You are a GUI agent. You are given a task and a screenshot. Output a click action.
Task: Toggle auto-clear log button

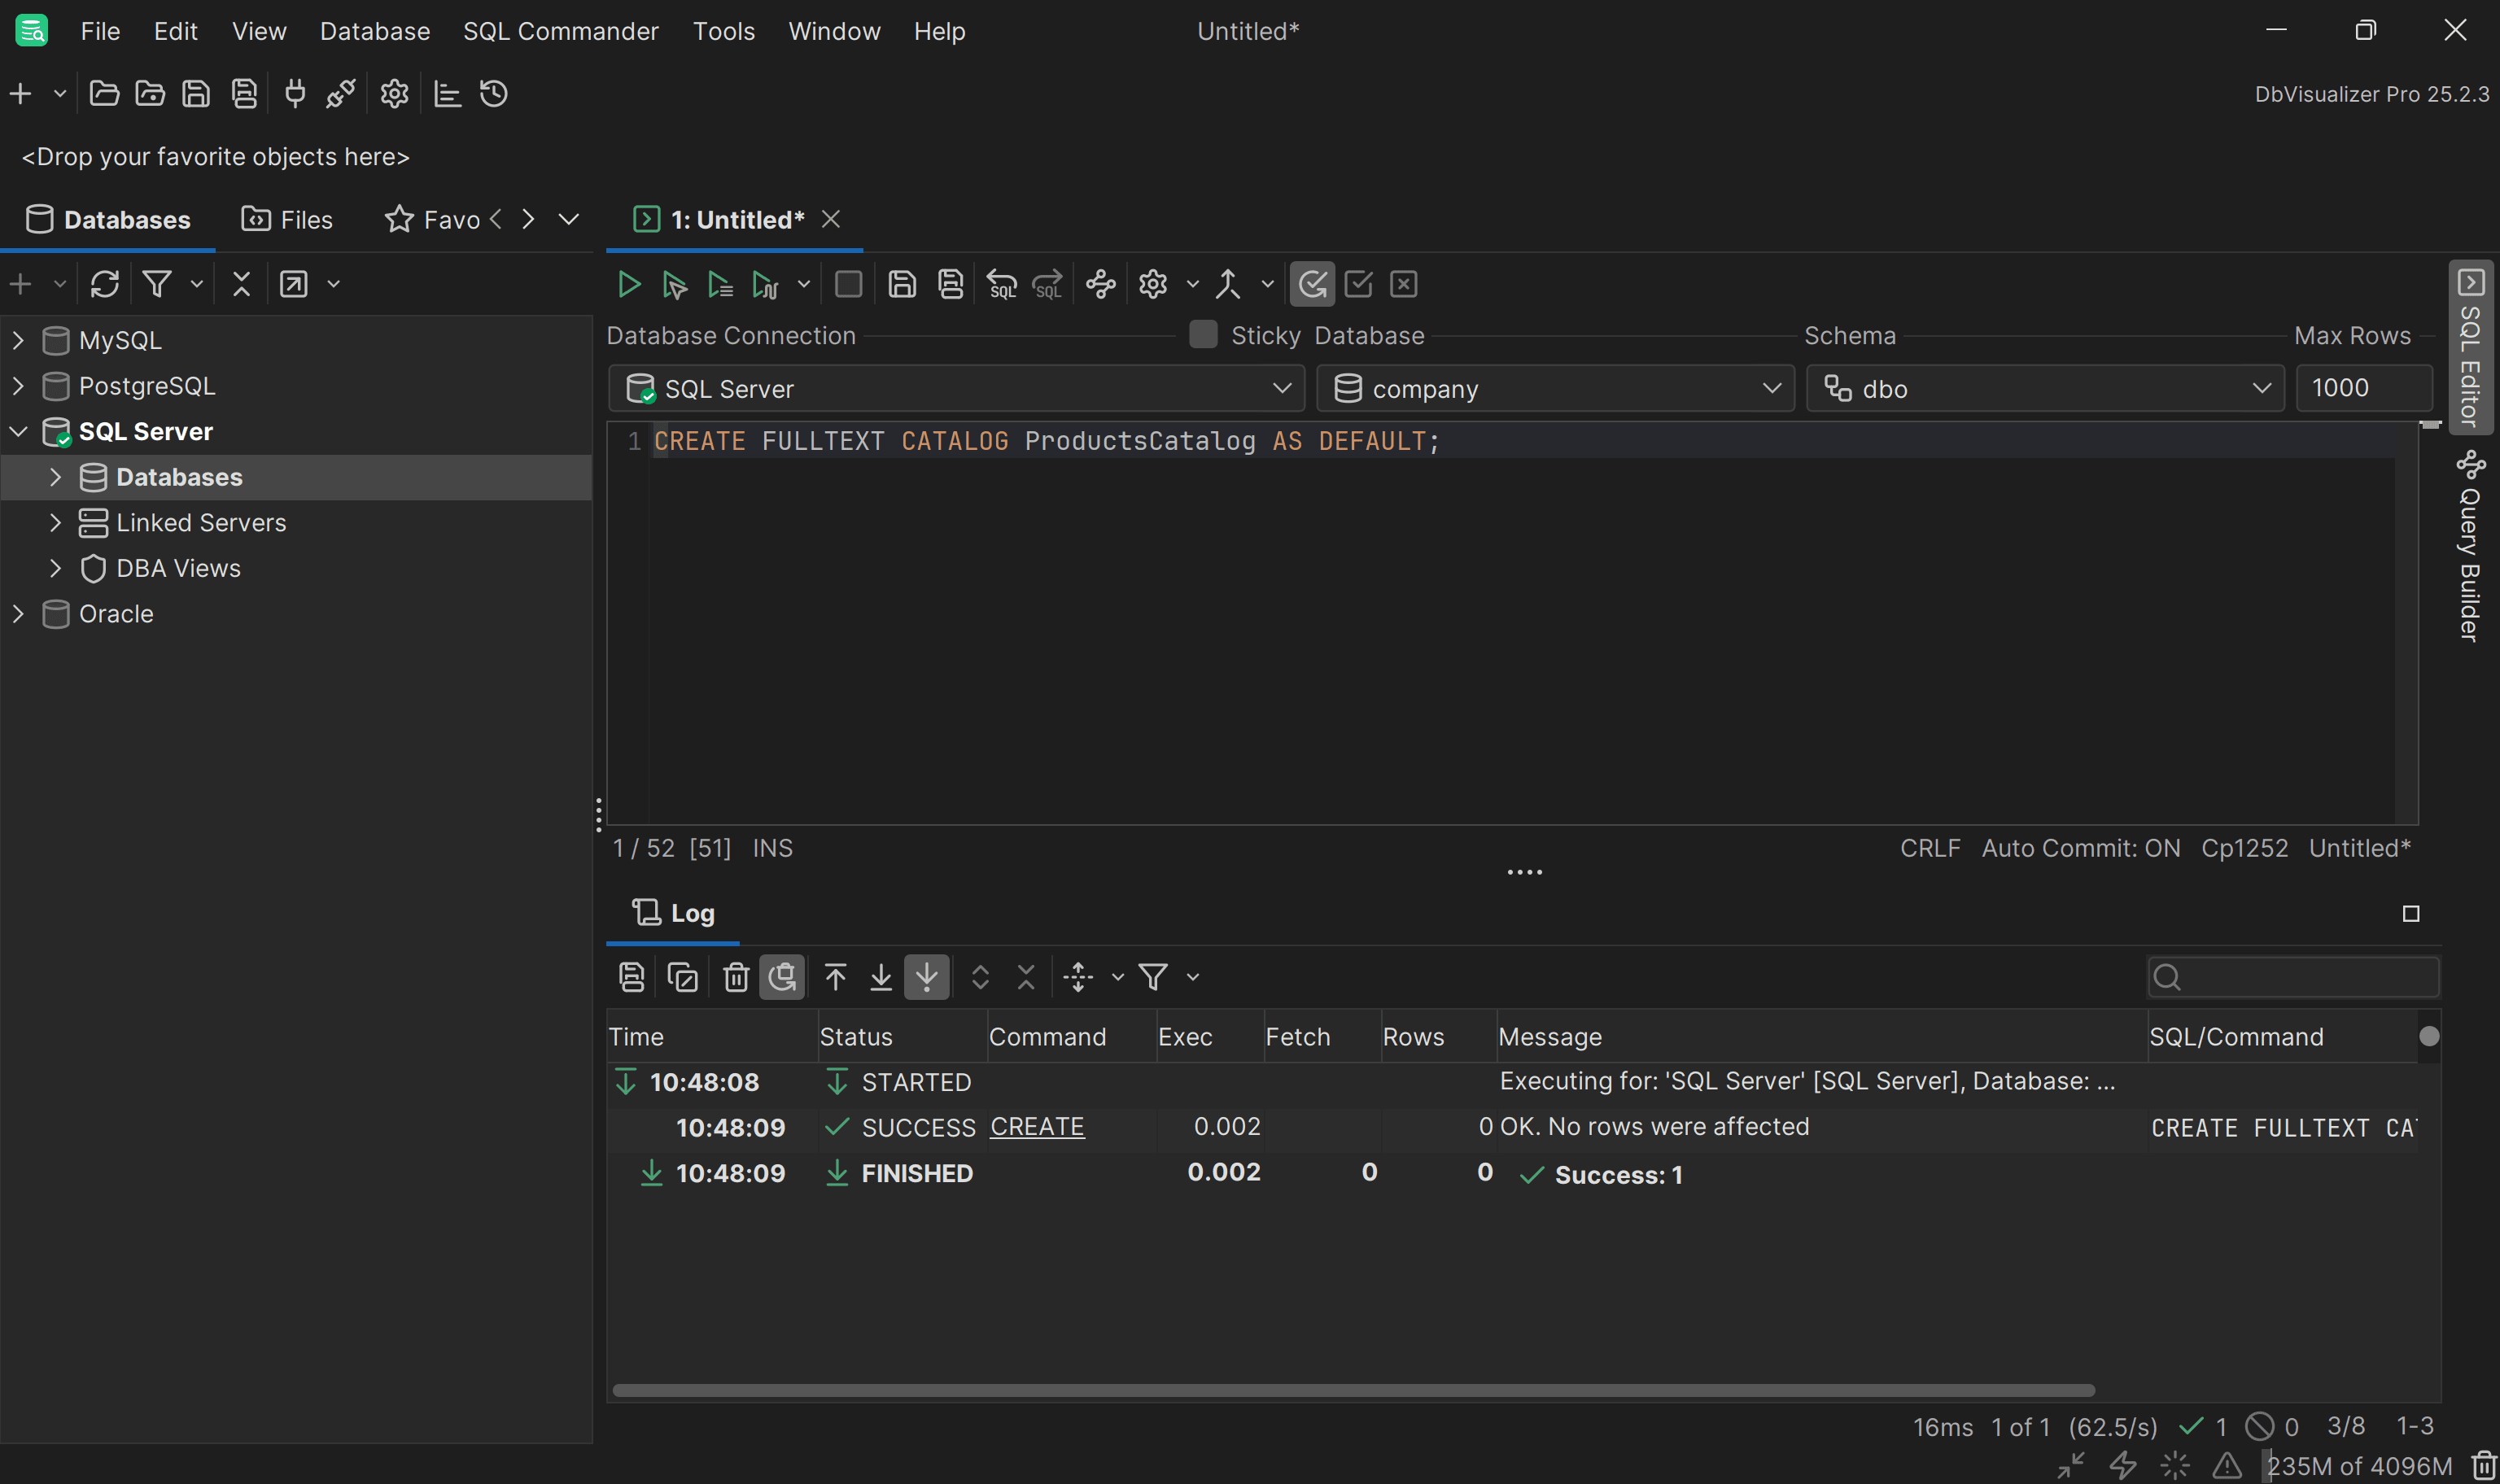[x=782, y=977]
